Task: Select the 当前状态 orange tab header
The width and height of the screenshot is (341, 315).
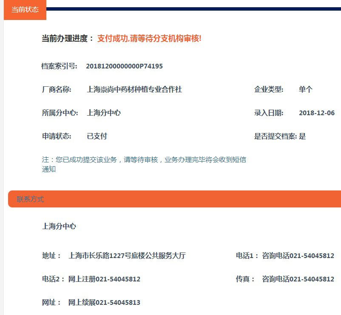Action: 25,10
